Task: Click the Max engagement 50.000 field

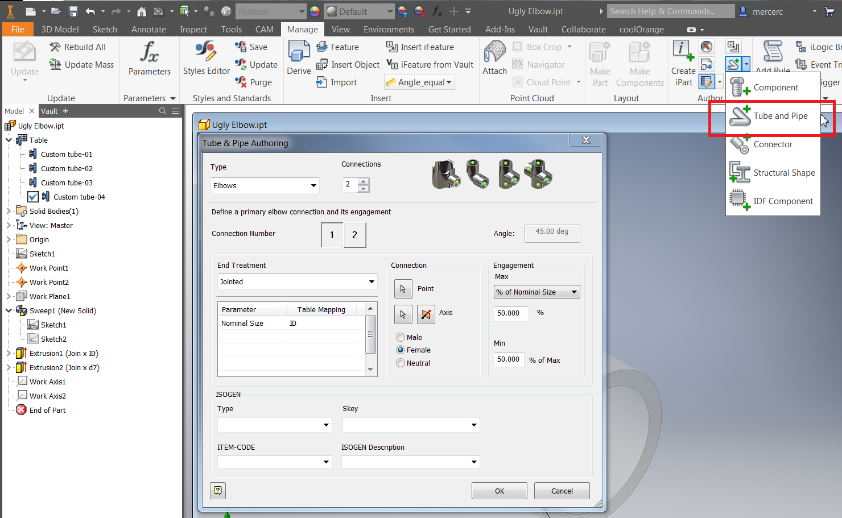Action: (x=511, y=313)
